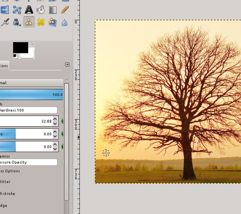Toggle the Smooth stroke option label

(x=8, y=194)
